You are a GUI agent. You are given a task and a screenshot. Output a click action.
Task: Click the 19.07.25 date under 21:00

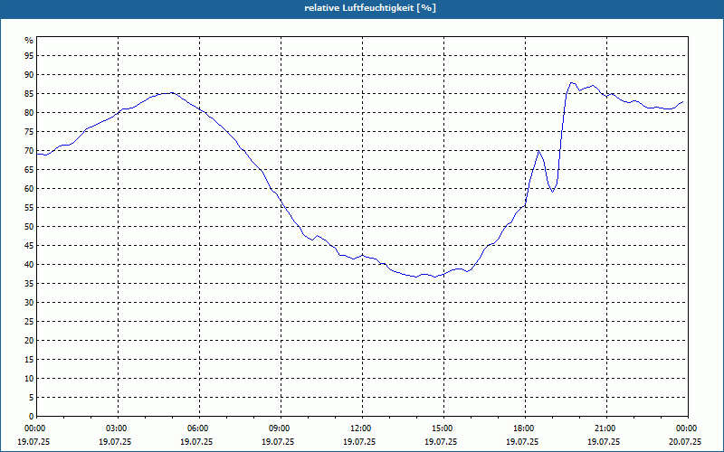point(604,442)
